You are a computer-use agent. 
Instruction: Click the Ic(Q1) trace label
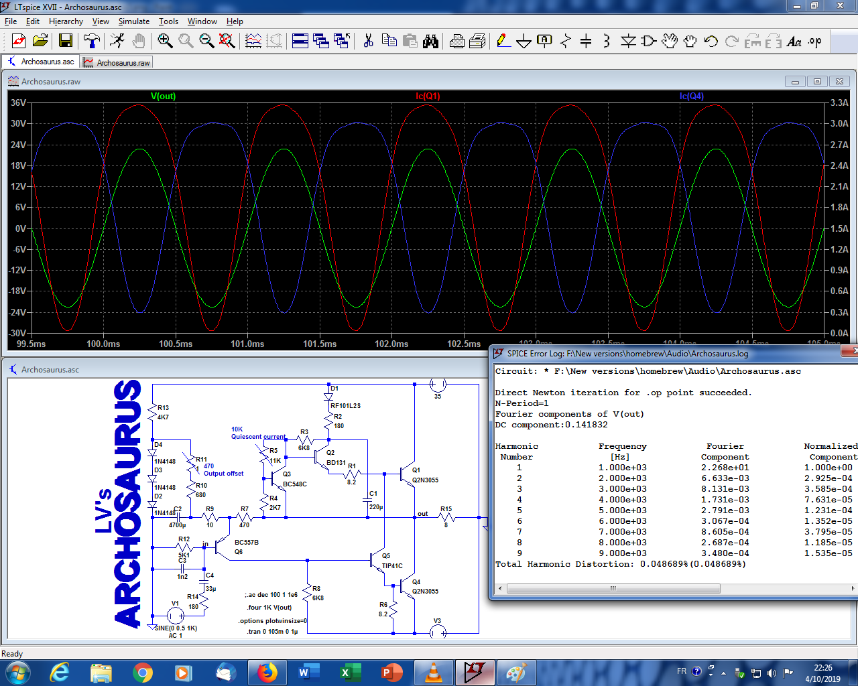[428, 96]
